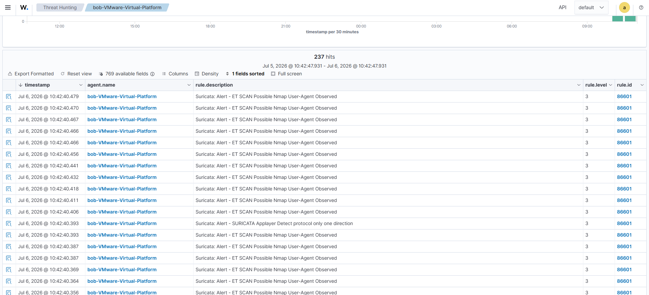The width and height of the screenshot is (649, 295).
Task: Open the 1 fields sorted popover
Action: 245,74
